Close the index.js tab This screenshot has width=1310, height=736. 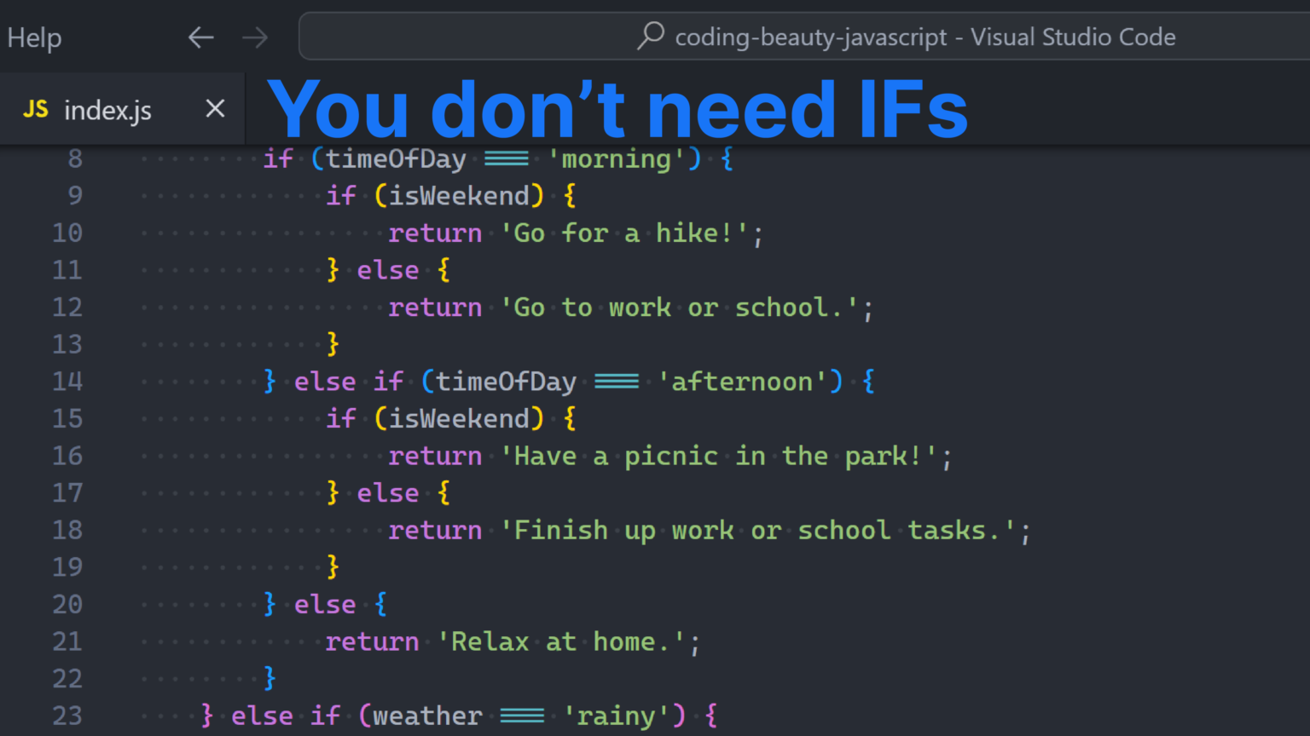(x=215, y=108)
